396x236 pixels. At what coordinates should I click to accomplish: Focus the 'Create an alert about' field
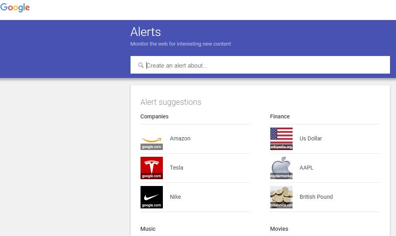click(x=263, y=65)
